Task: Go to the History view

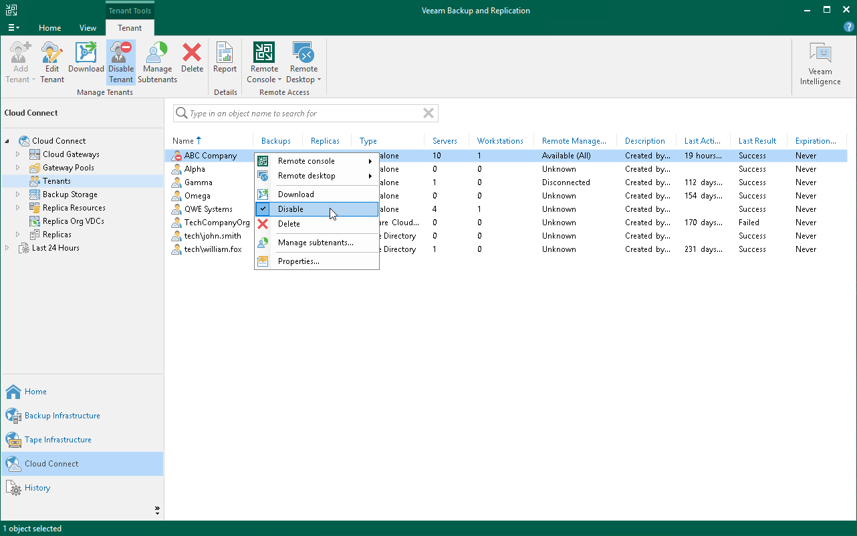Action: (37, 488)
